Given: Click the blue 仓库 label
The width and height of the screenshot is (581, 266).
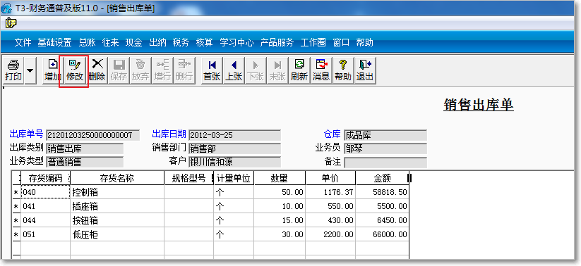Looking at the screenshot, I should coord(332,134).
